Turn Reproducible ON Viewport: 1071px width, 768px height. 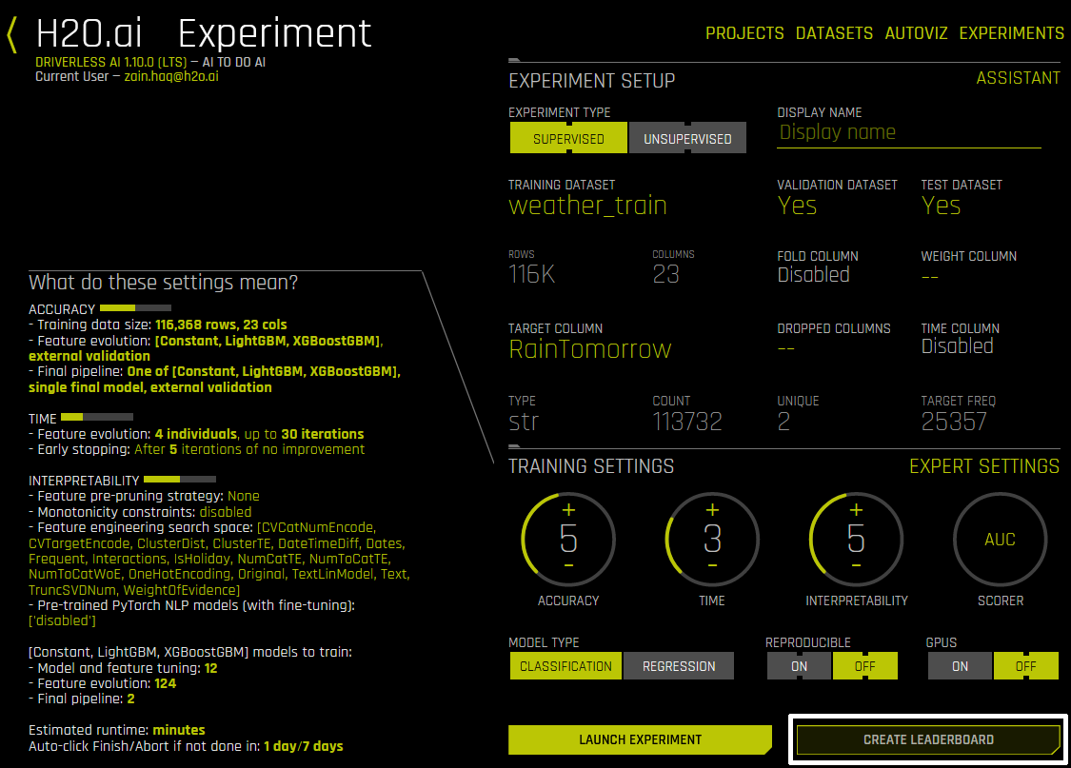pyautogui.click(x=799, y=666)
